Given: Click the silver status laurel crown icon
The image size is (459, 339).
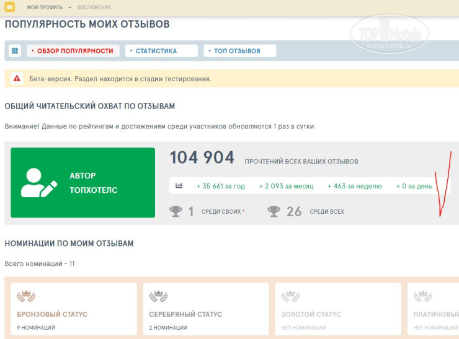Looking at the screenshot, I should point(158,296).
